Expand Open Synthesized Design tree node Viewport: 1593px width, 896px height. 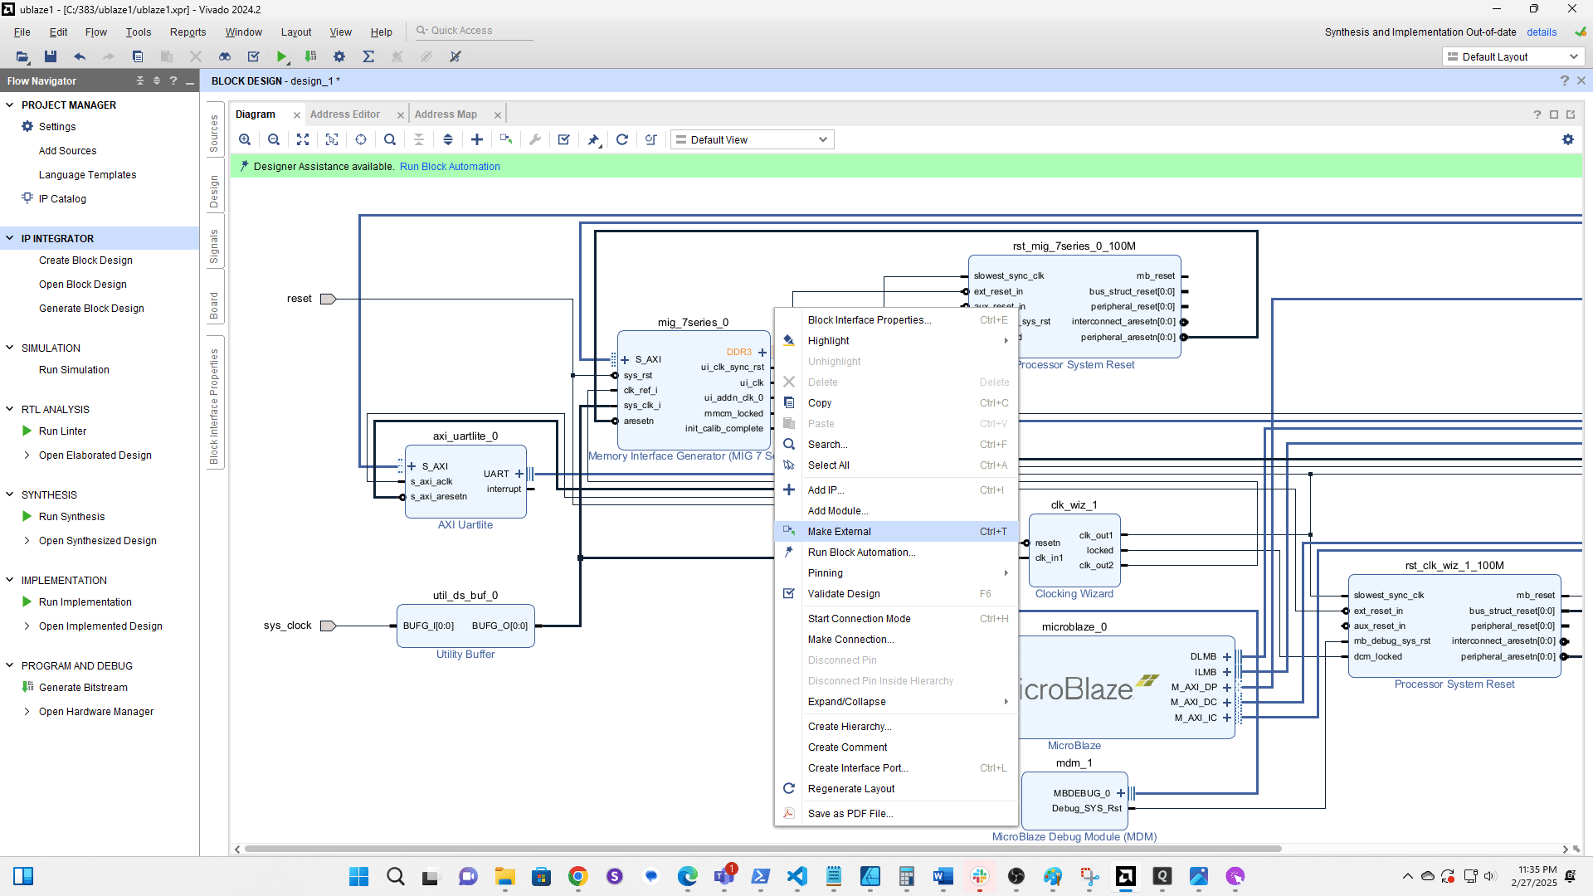click(x=27, y=540)
